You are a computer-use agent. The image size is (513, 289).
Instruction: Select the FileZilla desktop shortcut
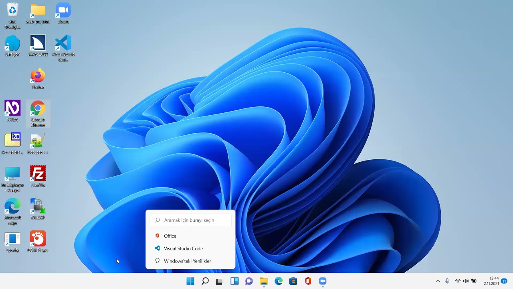click(x=38, y=176)
